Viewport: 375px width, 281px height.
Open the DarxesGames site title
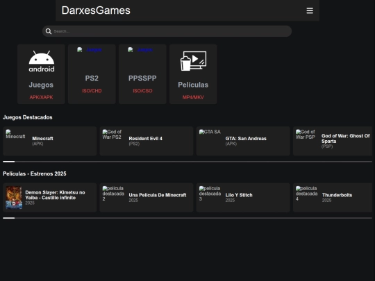point(96,10)
